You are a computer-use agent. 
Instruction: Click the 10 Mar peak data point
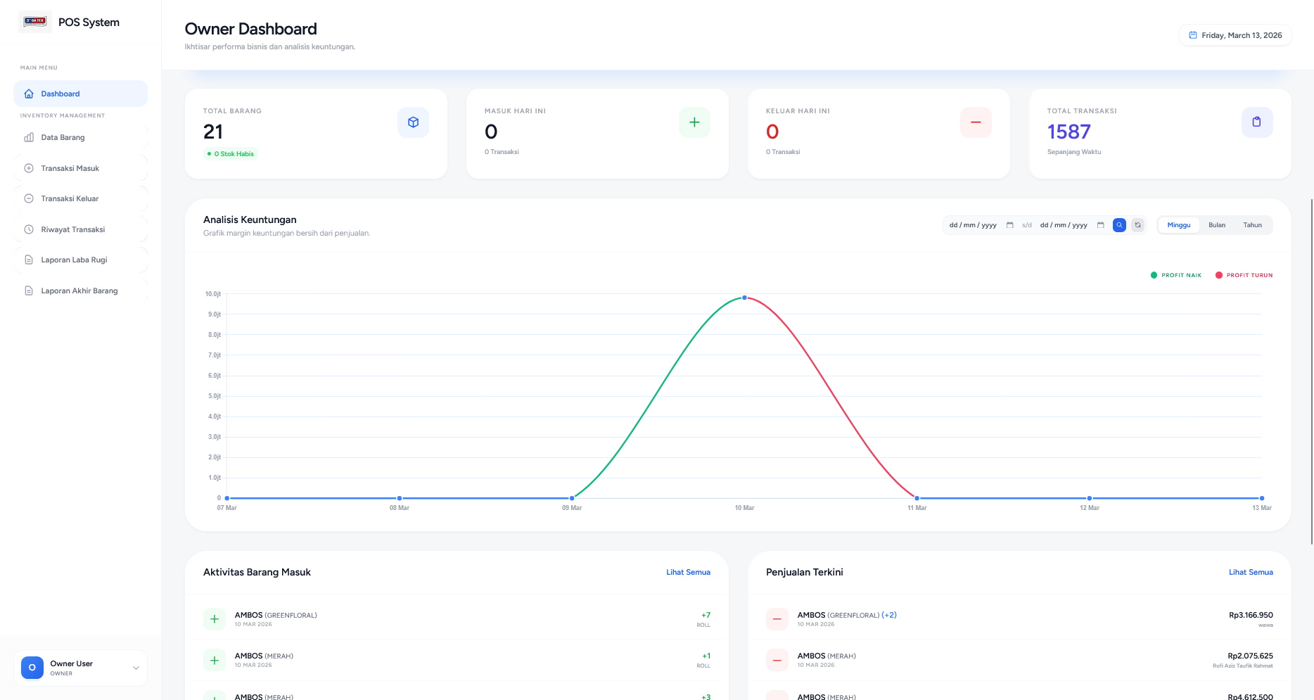click(744, 298)
